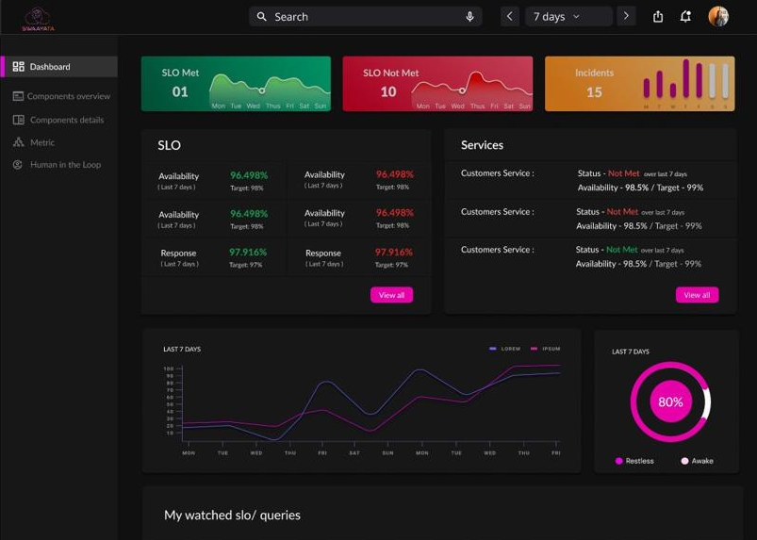
Task: Click Human in the Loop icon
Action: coord(18,165)
